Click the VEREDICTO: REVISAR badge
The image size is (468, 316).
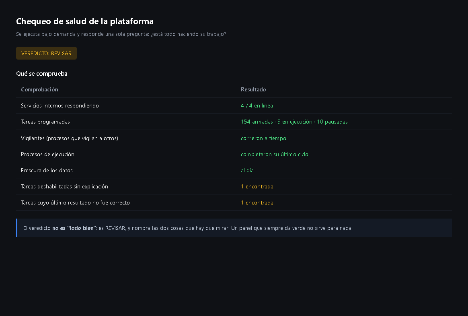click(x=46, y=53)
